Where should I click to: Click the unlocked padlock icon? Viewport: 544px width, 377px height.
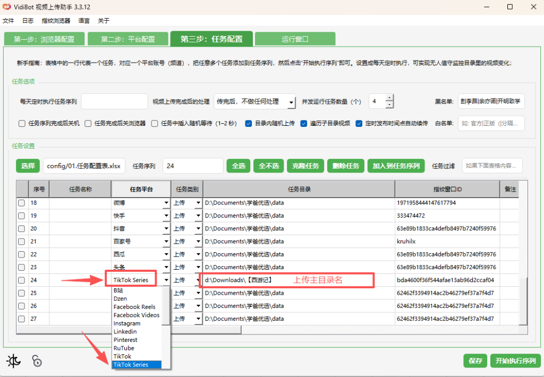37,361
